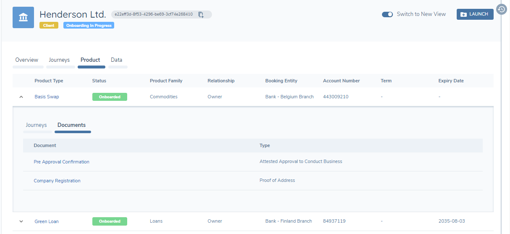
Task: Click the Henderson Ltd. title
Action: (73, 15)
